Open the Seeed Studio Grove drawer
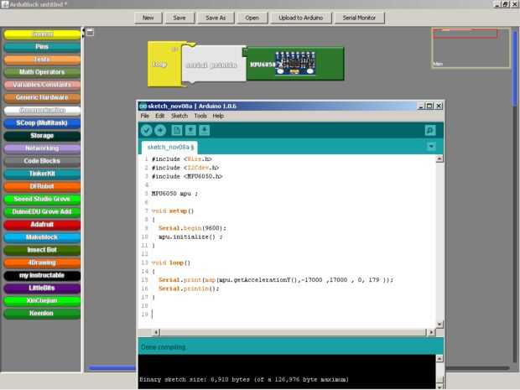This screenshot has width=520, height=390. tap(42, 199)
